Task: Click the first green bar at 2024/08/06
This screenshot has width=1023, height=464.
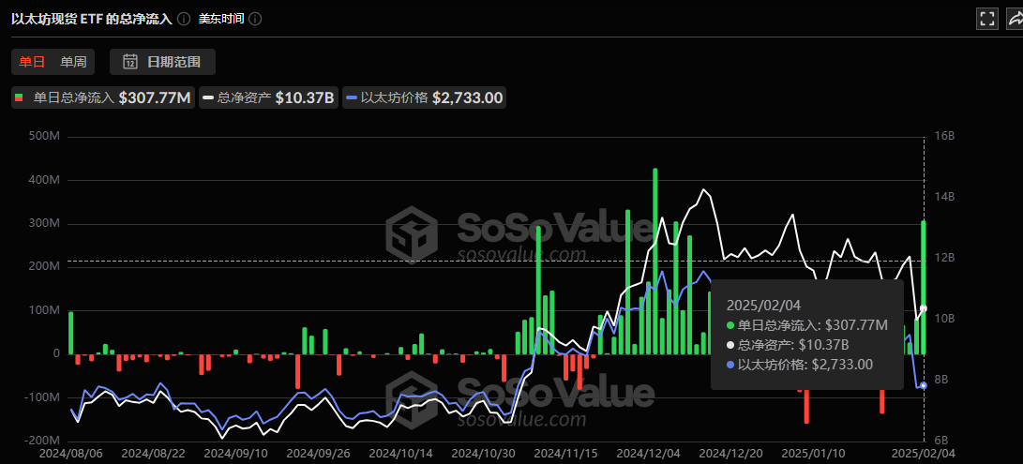Action: tap(70, 332)
